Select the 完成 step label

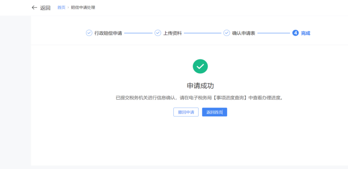pyautogui.click(x=306, y=33)
